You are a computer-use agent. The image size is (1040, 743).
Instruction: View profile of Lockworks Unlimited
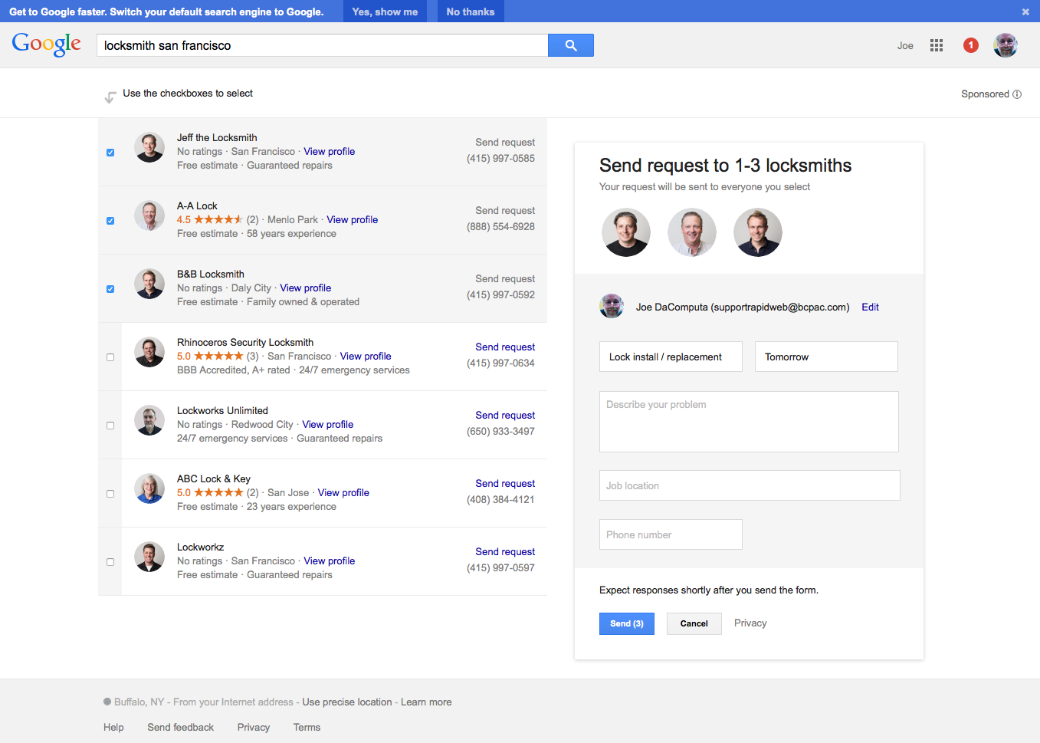[x=328, y=424]
